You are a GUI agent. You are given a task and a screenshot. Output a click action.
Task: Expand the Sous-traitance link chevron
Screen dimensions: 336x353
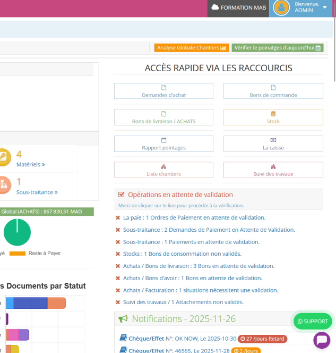(x=56, y=192)
